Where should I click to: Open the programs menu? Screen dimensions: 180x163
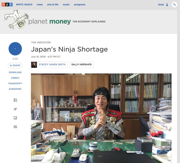[80, 5]
